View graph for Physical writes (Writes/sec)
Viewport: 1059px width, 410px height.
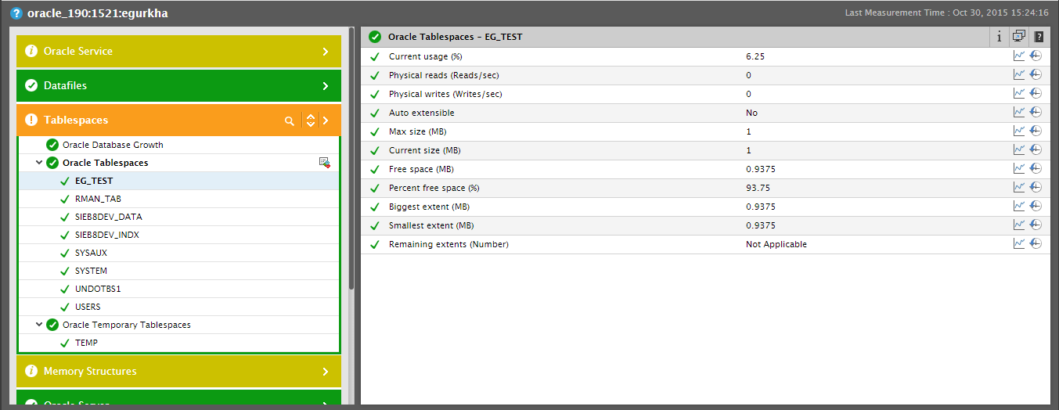point(1018,93)
